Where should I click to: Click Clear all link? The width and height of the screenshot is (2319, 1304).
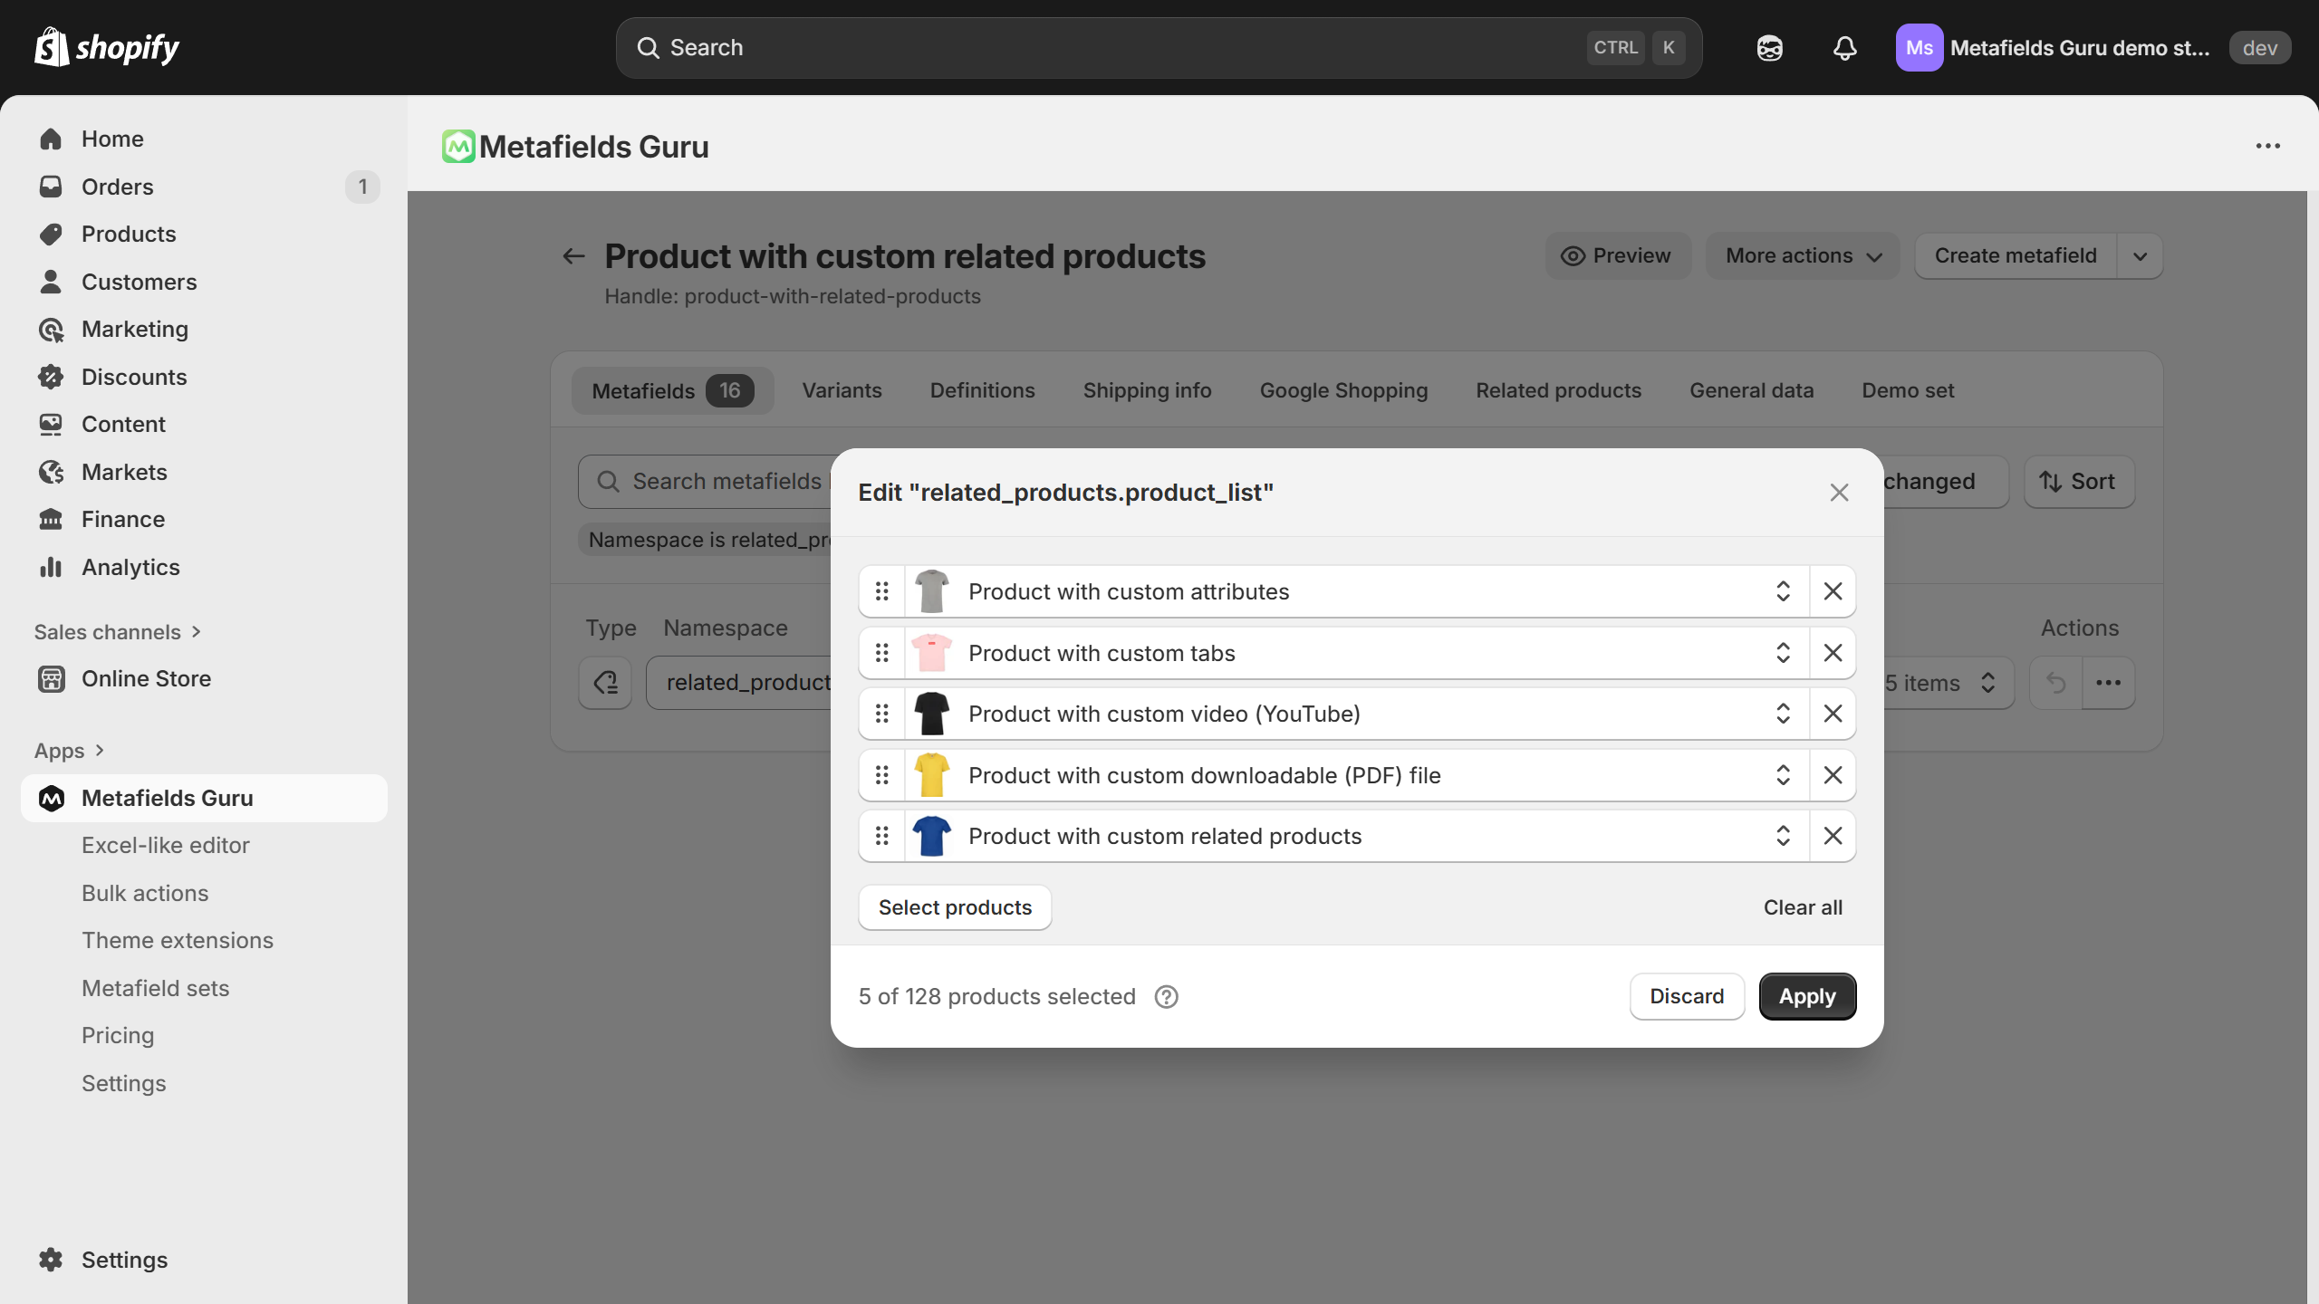[1802, 907]
